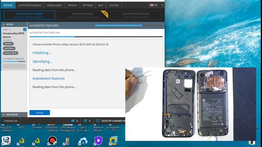This screenshot has width=262, height=147.
Task: Open the Connection Guide
Action: point(136,15)
